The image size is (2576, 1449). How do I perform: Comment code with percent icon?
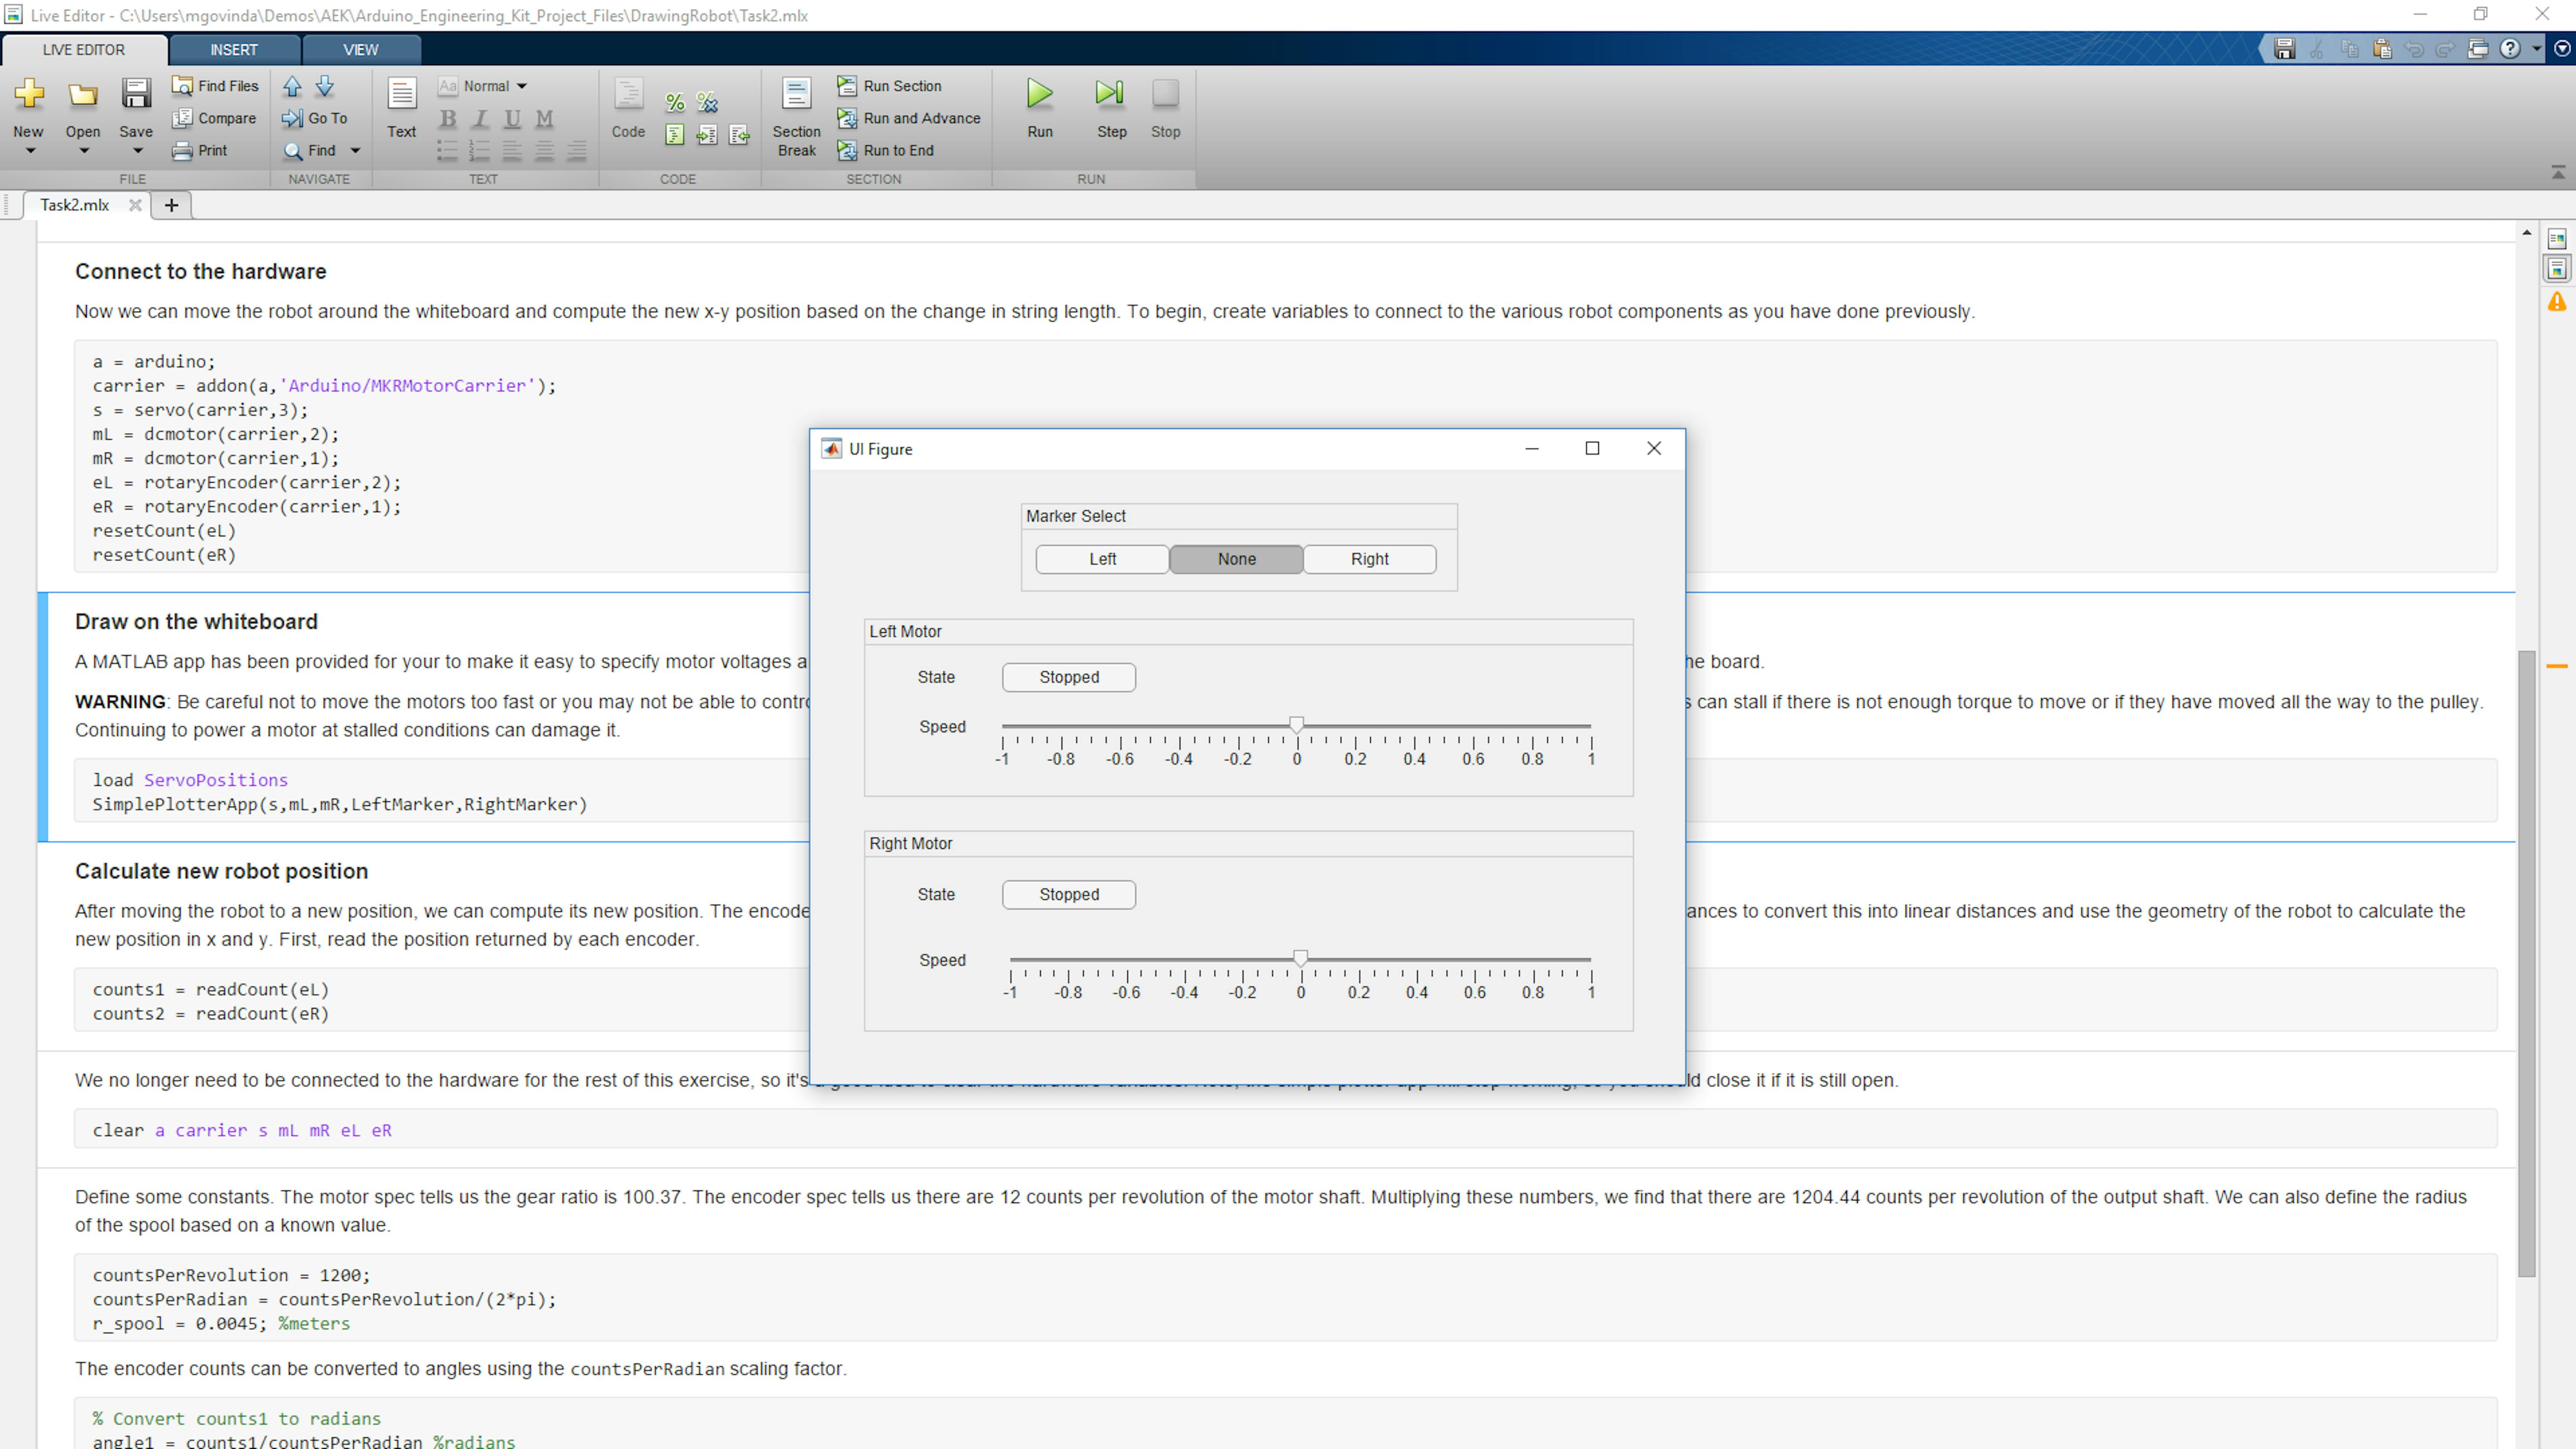click(x=675, y=102)
